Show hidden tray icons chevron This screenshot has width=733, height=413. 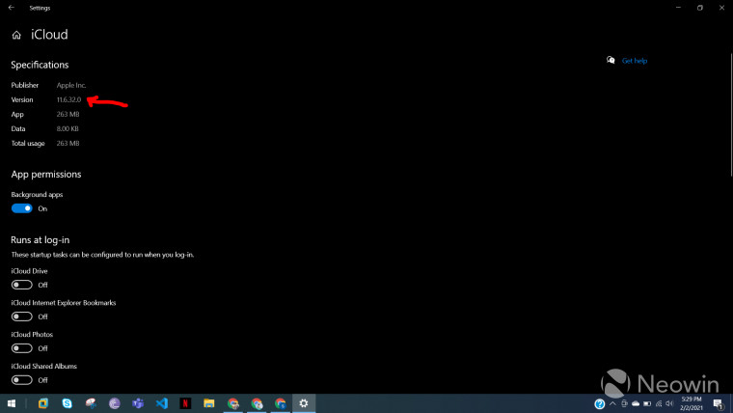(x=612, y=403)
